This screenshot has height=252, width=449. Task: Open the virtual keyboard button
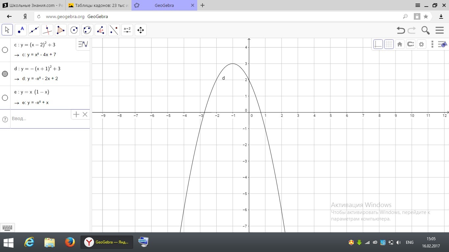pos(7,228)
